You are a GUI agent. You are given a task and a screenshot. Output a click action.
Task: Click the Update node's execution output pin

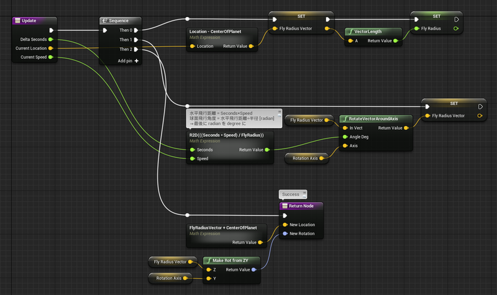coord(52,30)
